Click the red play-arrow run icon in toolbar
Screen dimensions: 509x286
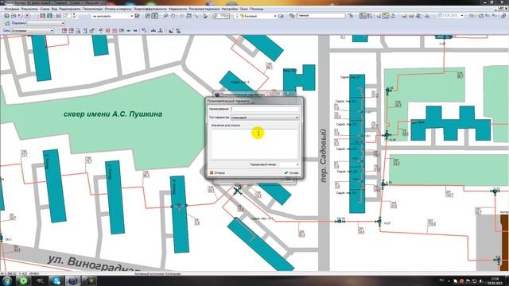tap(28, 16)
